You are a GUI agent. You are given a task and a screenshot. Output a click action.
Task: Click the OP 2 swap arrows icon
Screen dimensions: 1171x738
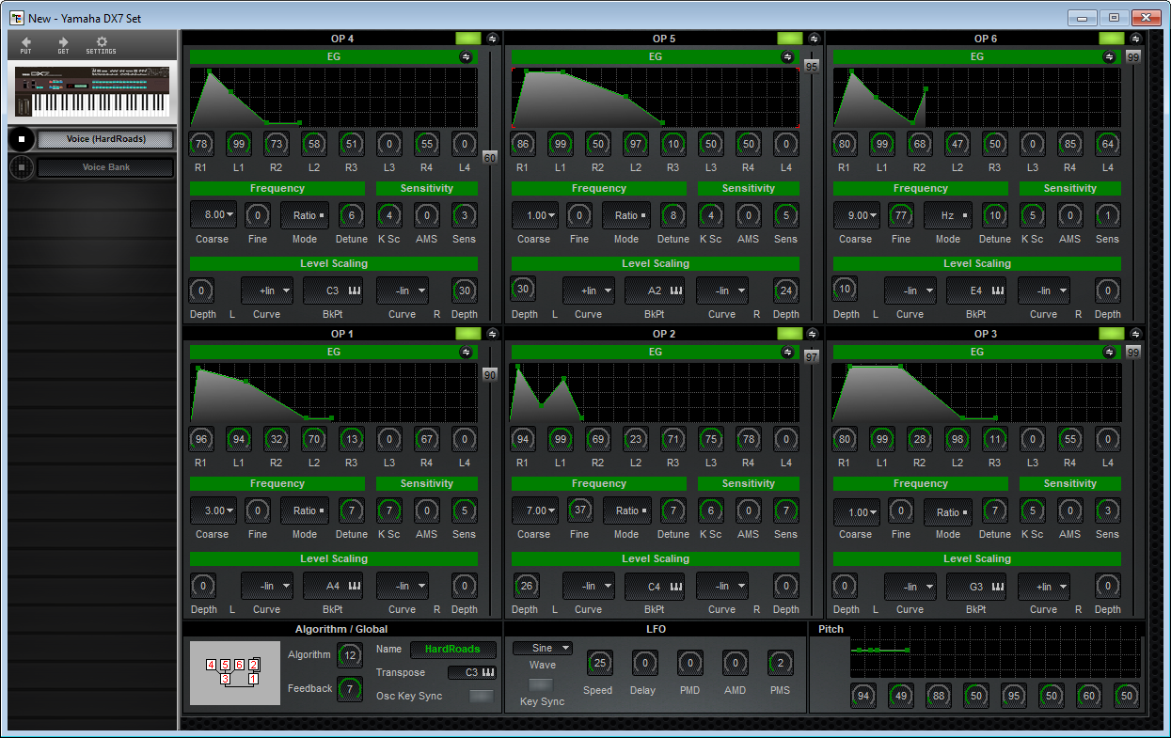(x=815, y=334)
